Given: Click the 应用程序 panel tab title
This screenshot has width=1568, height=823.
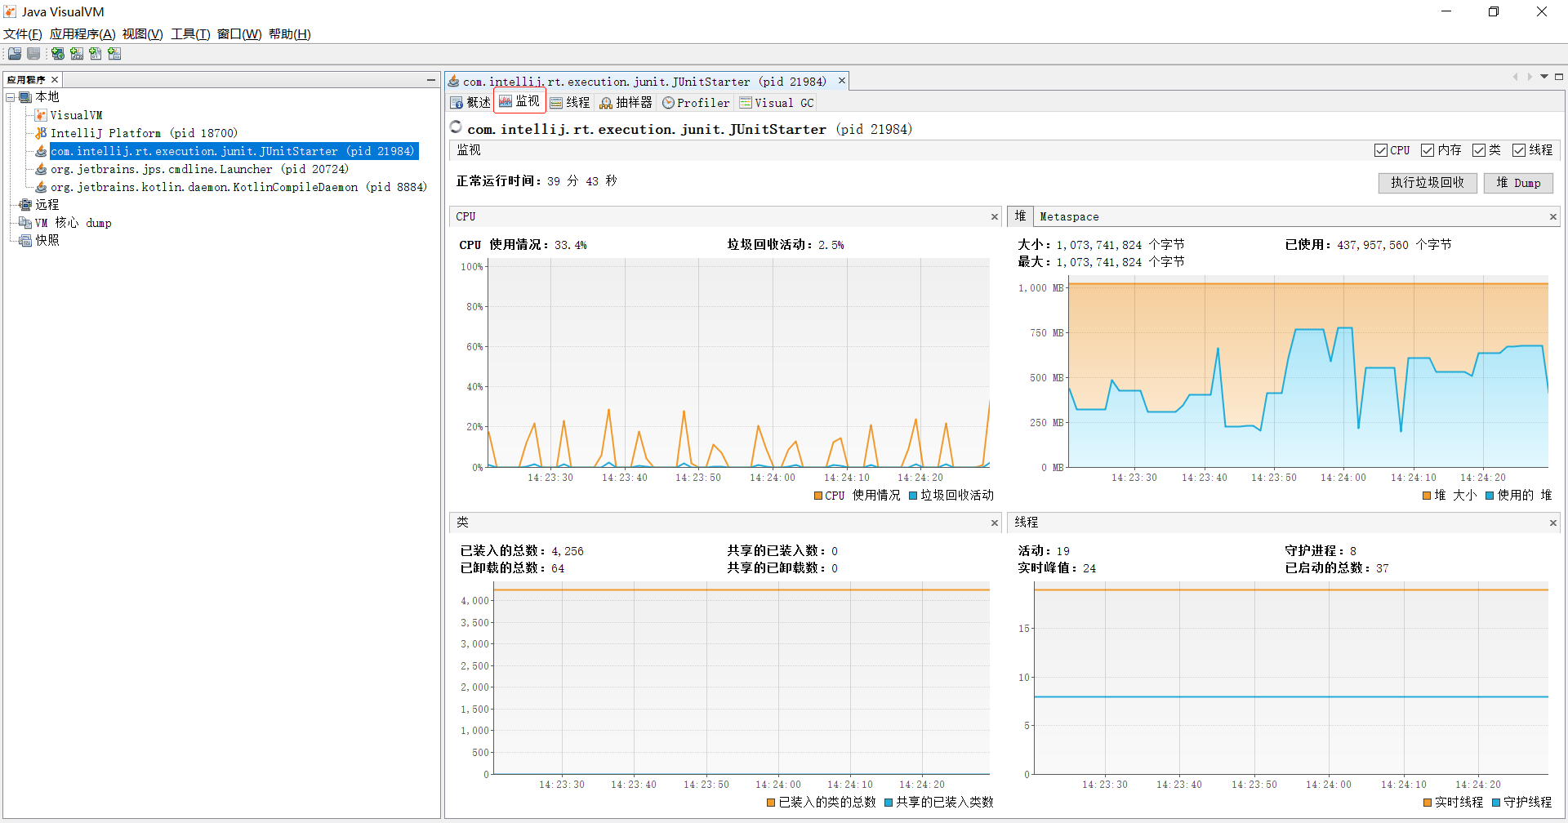Looking at the screenshot, I should (x=26, y=80).
